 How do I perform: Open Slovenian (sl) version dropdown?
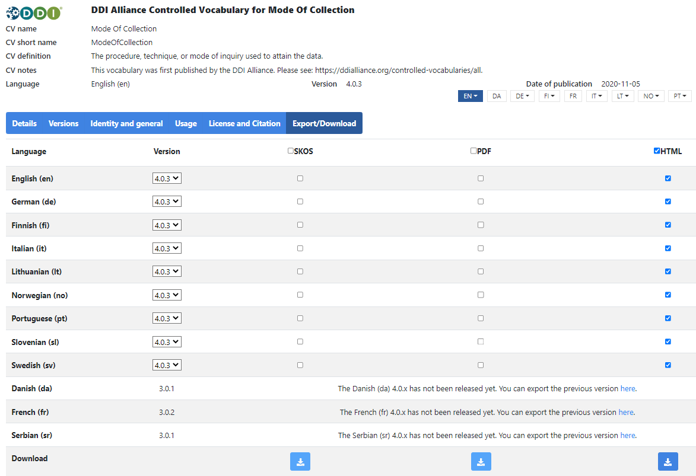coord(167,341)
